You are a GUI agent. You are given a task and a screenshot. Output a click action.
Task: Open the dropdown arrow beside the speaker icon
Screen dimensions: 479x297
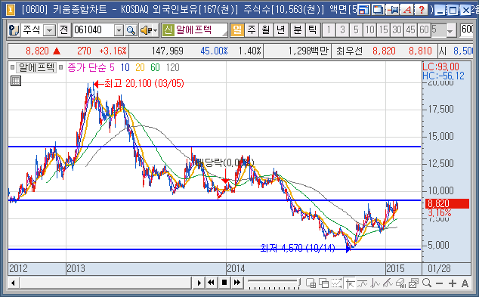click(x=156, y=30)
